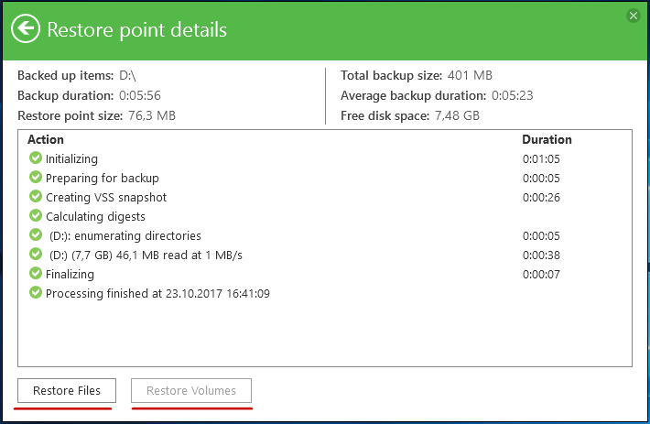
Task: Click the success icon on the 46,1 MB read row
Action: point(36,254)
